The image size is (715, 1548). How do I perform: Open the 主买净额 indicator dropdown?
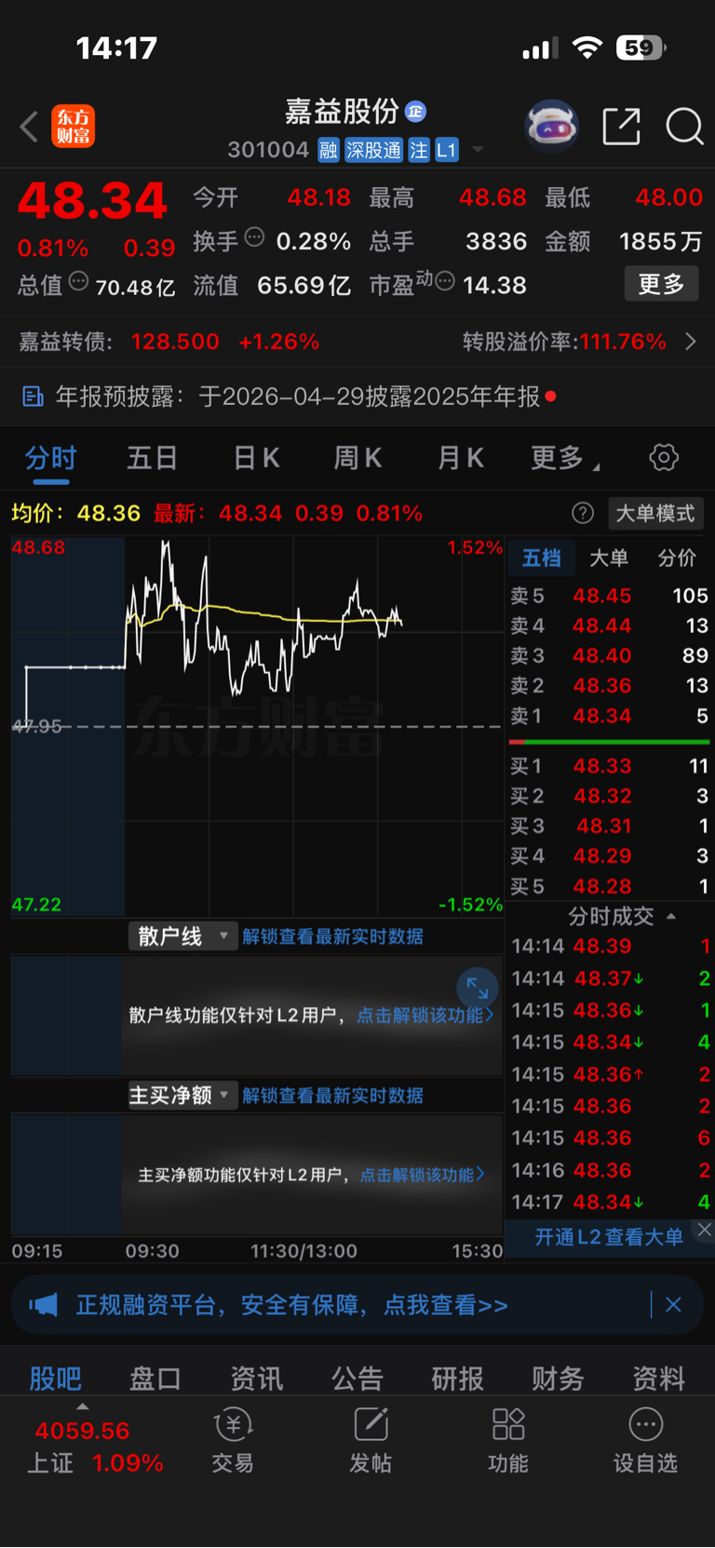[182, 1096]
